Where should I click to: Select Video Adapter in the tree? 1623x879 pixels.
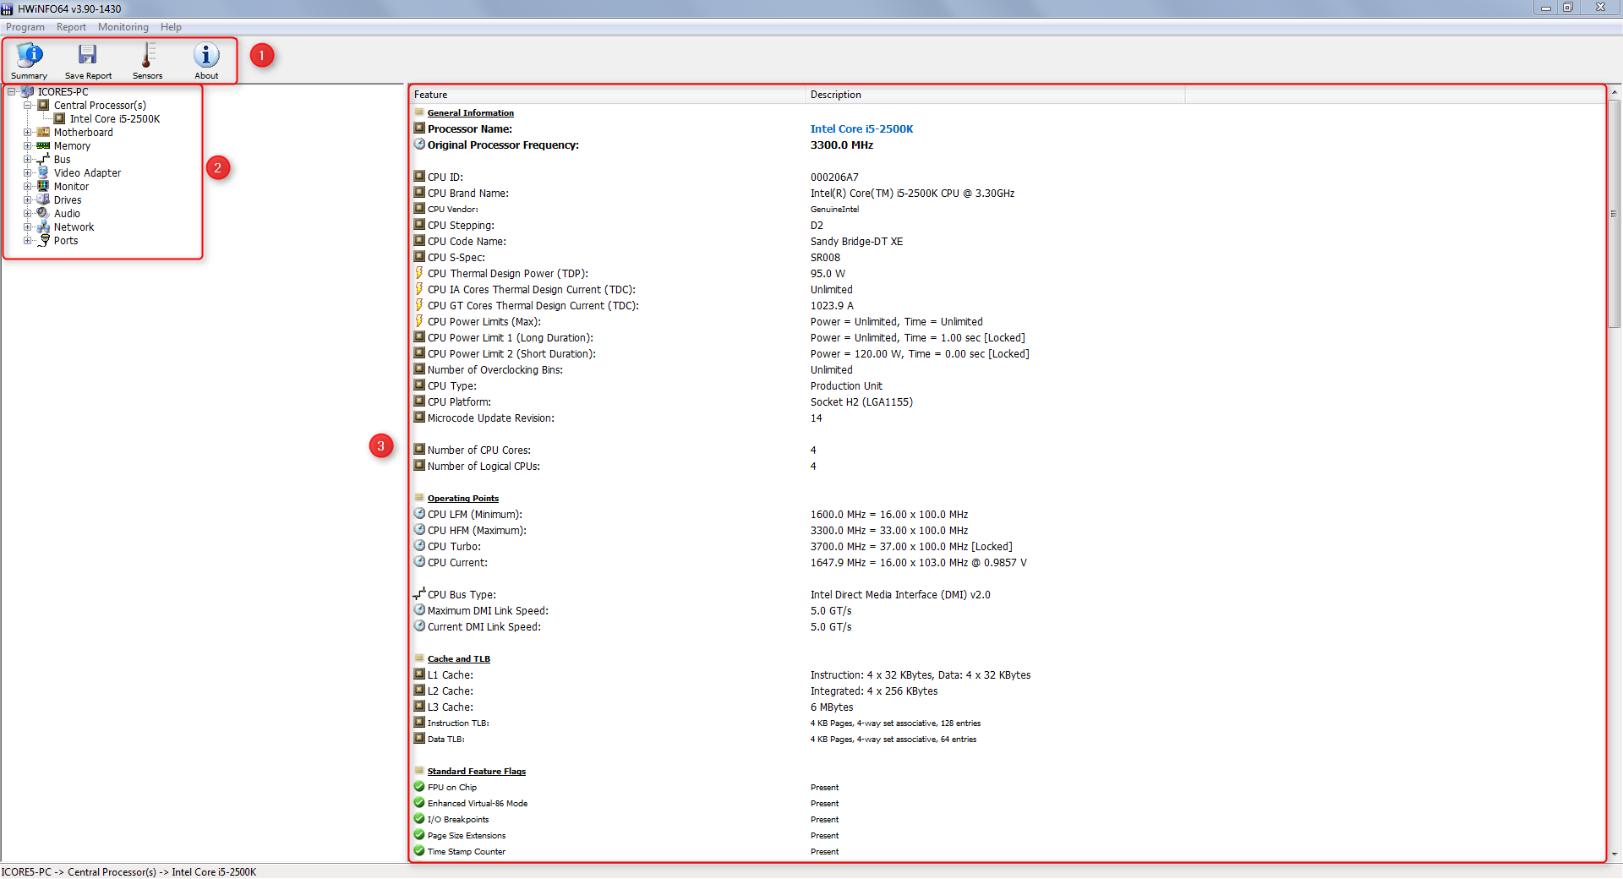pos(87,173)
